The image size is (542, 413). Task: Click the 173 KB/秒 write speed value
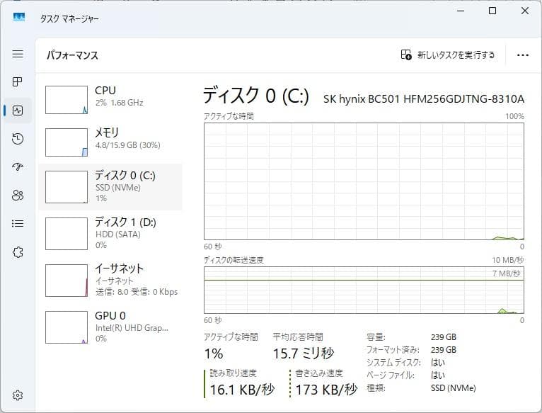pyautogui.click(x=326, y=390)
